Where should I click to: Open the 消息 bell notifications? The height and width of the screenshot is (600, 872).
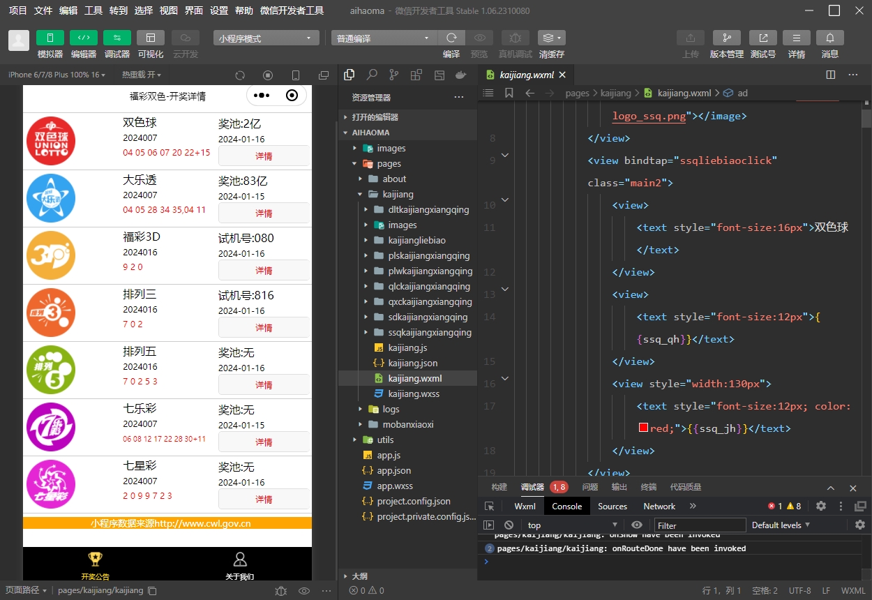(830, 38)
